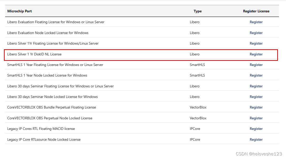Select 'SmartHLS 1 Year Node Locked License for Windows' text

pyautogui.click(x=47, y=75)
